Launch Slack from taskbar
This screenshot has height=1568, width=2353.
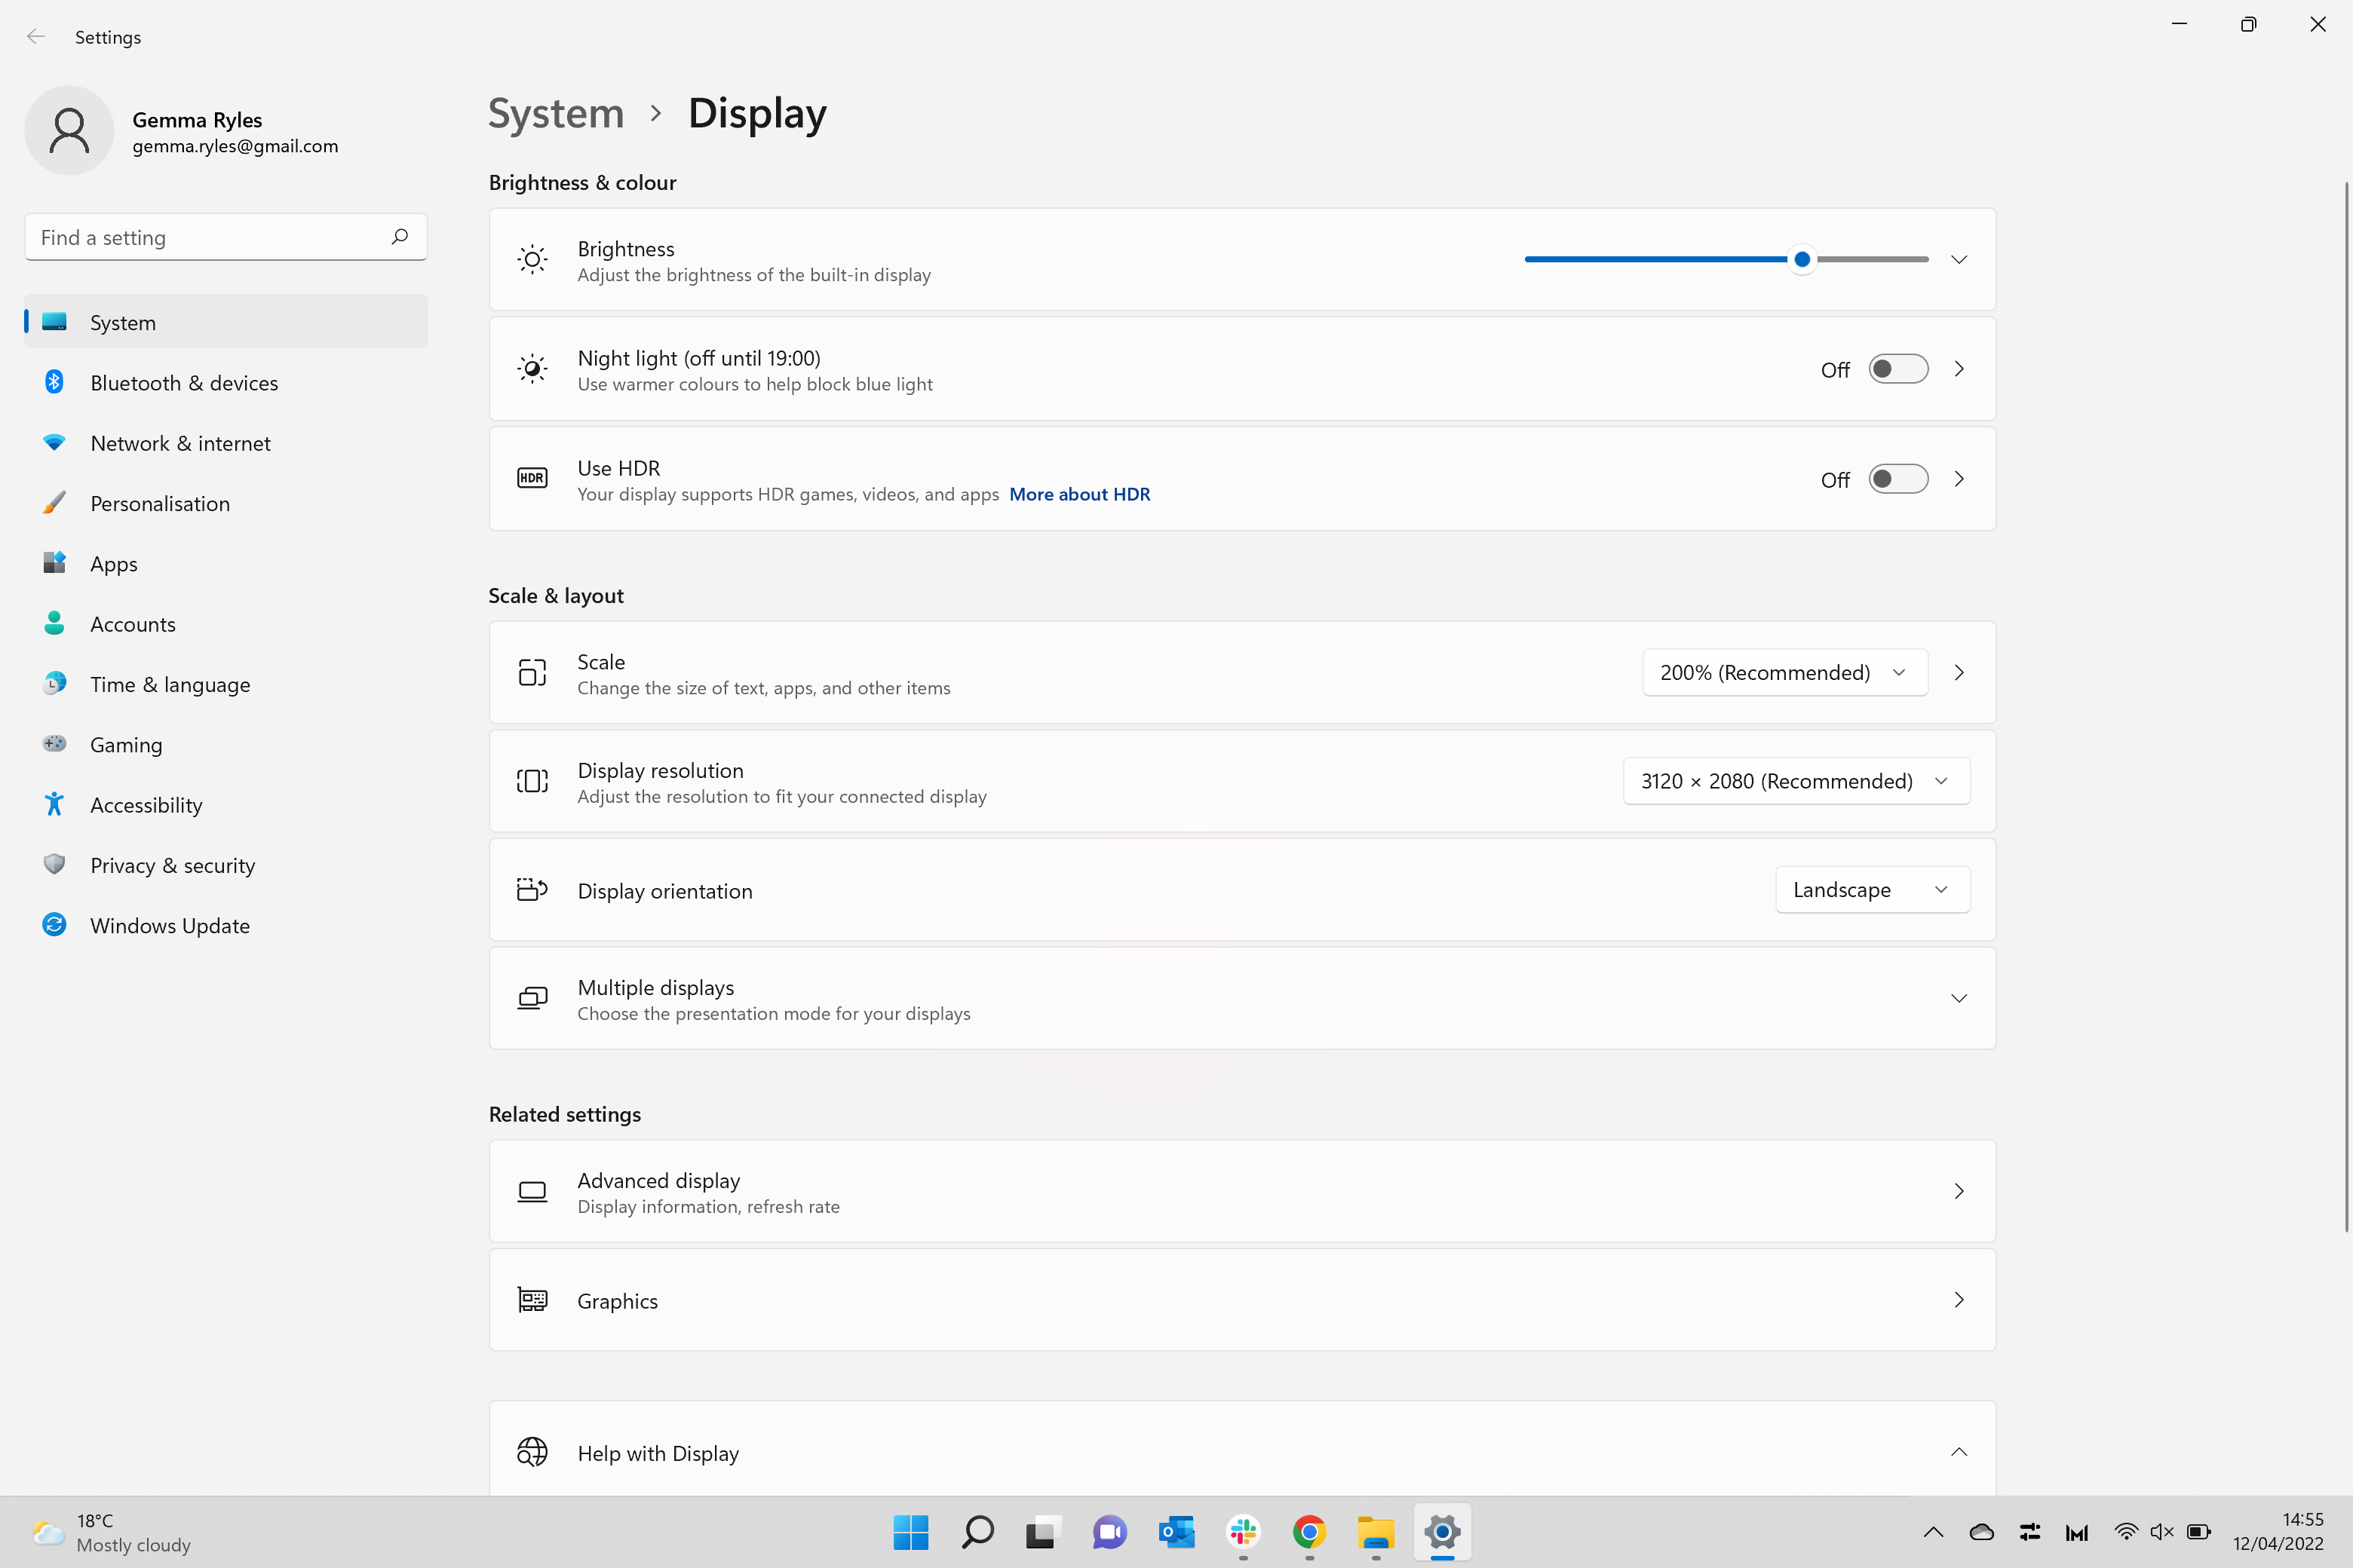click(1244, 1532)
